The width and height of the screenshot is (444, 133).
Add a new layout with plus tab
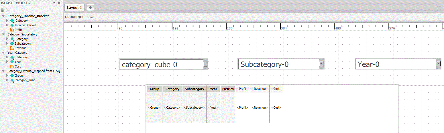[x=90, y=7]
